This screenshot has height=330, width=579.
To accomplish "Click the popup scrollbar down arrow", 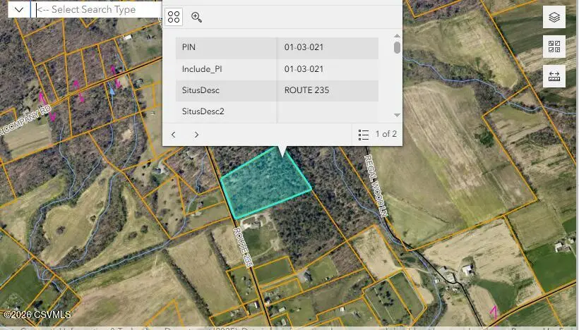I will [397, 115].
